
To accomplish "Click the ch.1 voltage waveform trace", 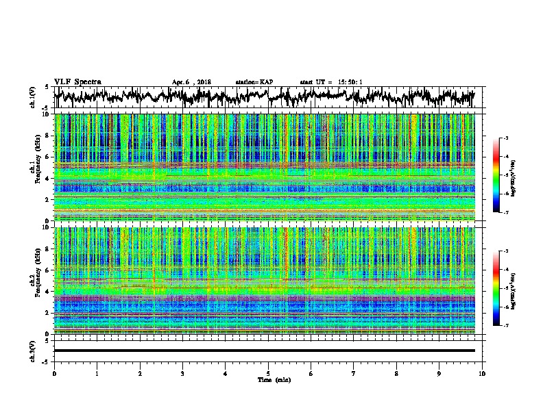I will click(264, 97).
